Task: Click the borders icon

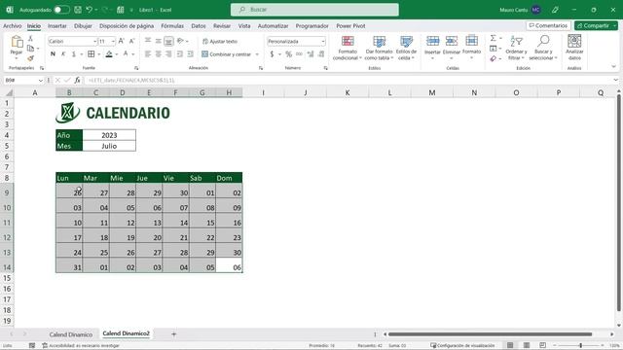Action: click(x=92, y=54)
